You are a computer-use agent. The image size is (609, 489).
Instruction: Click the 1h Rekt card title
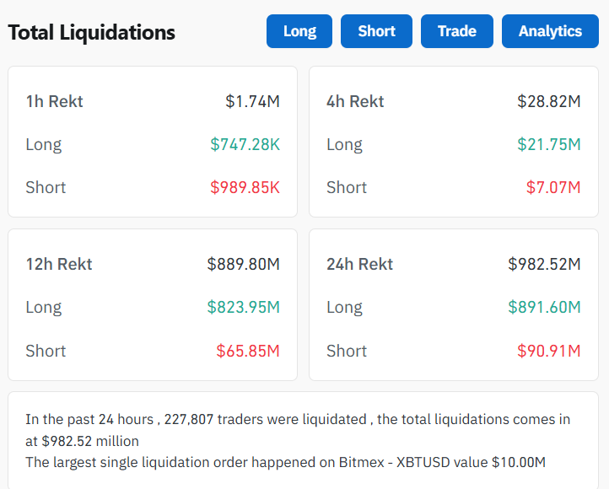[54, 101]
